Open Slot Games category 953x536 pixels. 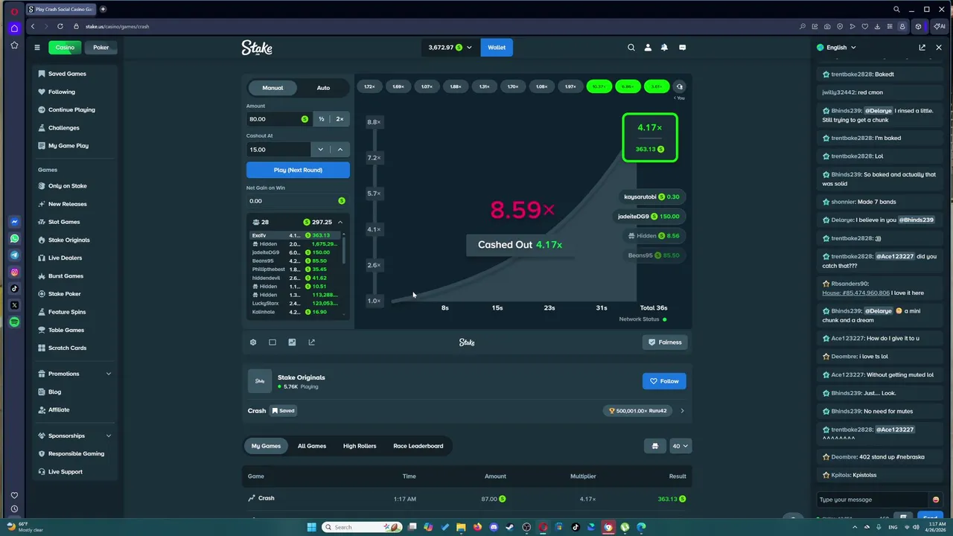[63, 222]
